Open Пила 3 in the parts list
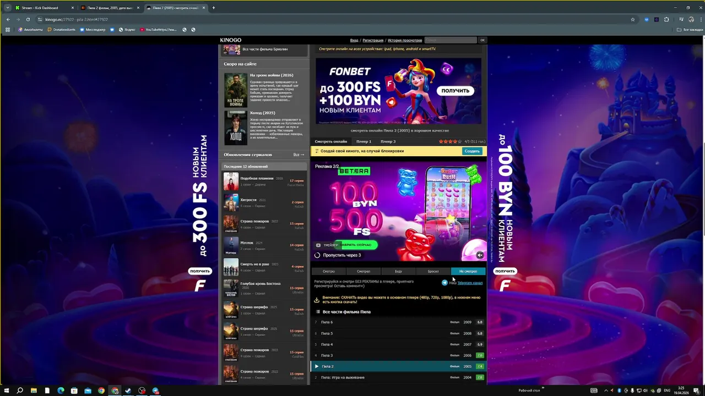 click(398, 355)
